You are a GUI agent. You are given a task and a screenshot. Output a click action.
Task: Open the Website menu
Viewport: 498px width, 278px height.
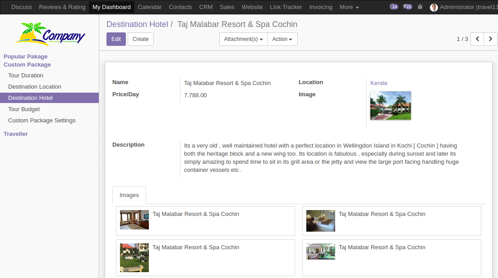click(252, 7)
